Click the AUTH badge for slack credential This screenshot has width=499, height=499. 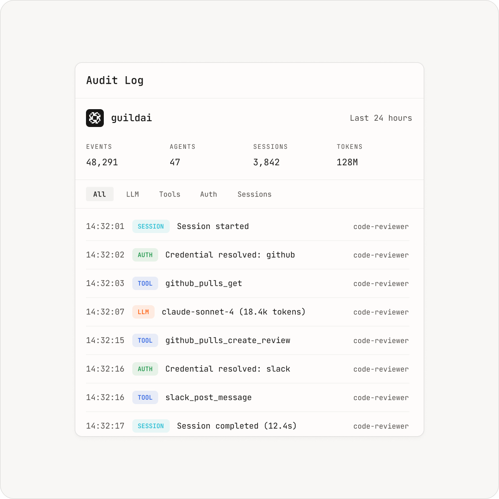pyautogui.click(x=145, y=369)
